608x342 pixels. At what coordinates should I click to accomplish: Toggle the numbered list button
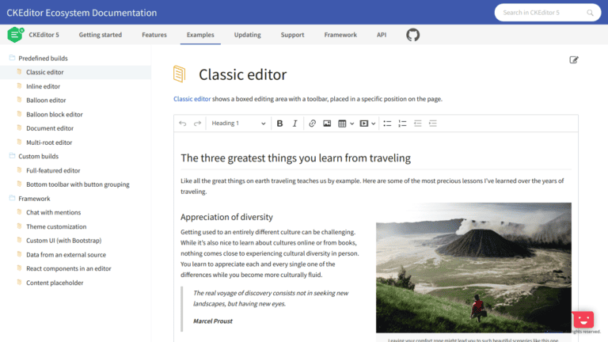click(x=402, y=123)
